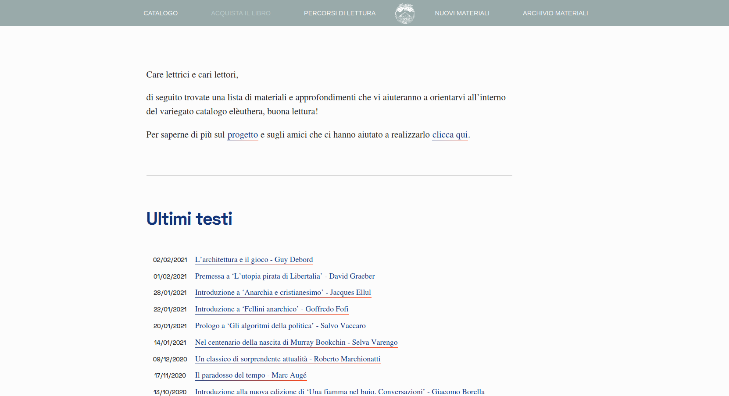Open the Catalogo menu item
729x396 pixels.
[x=161, y=13]
